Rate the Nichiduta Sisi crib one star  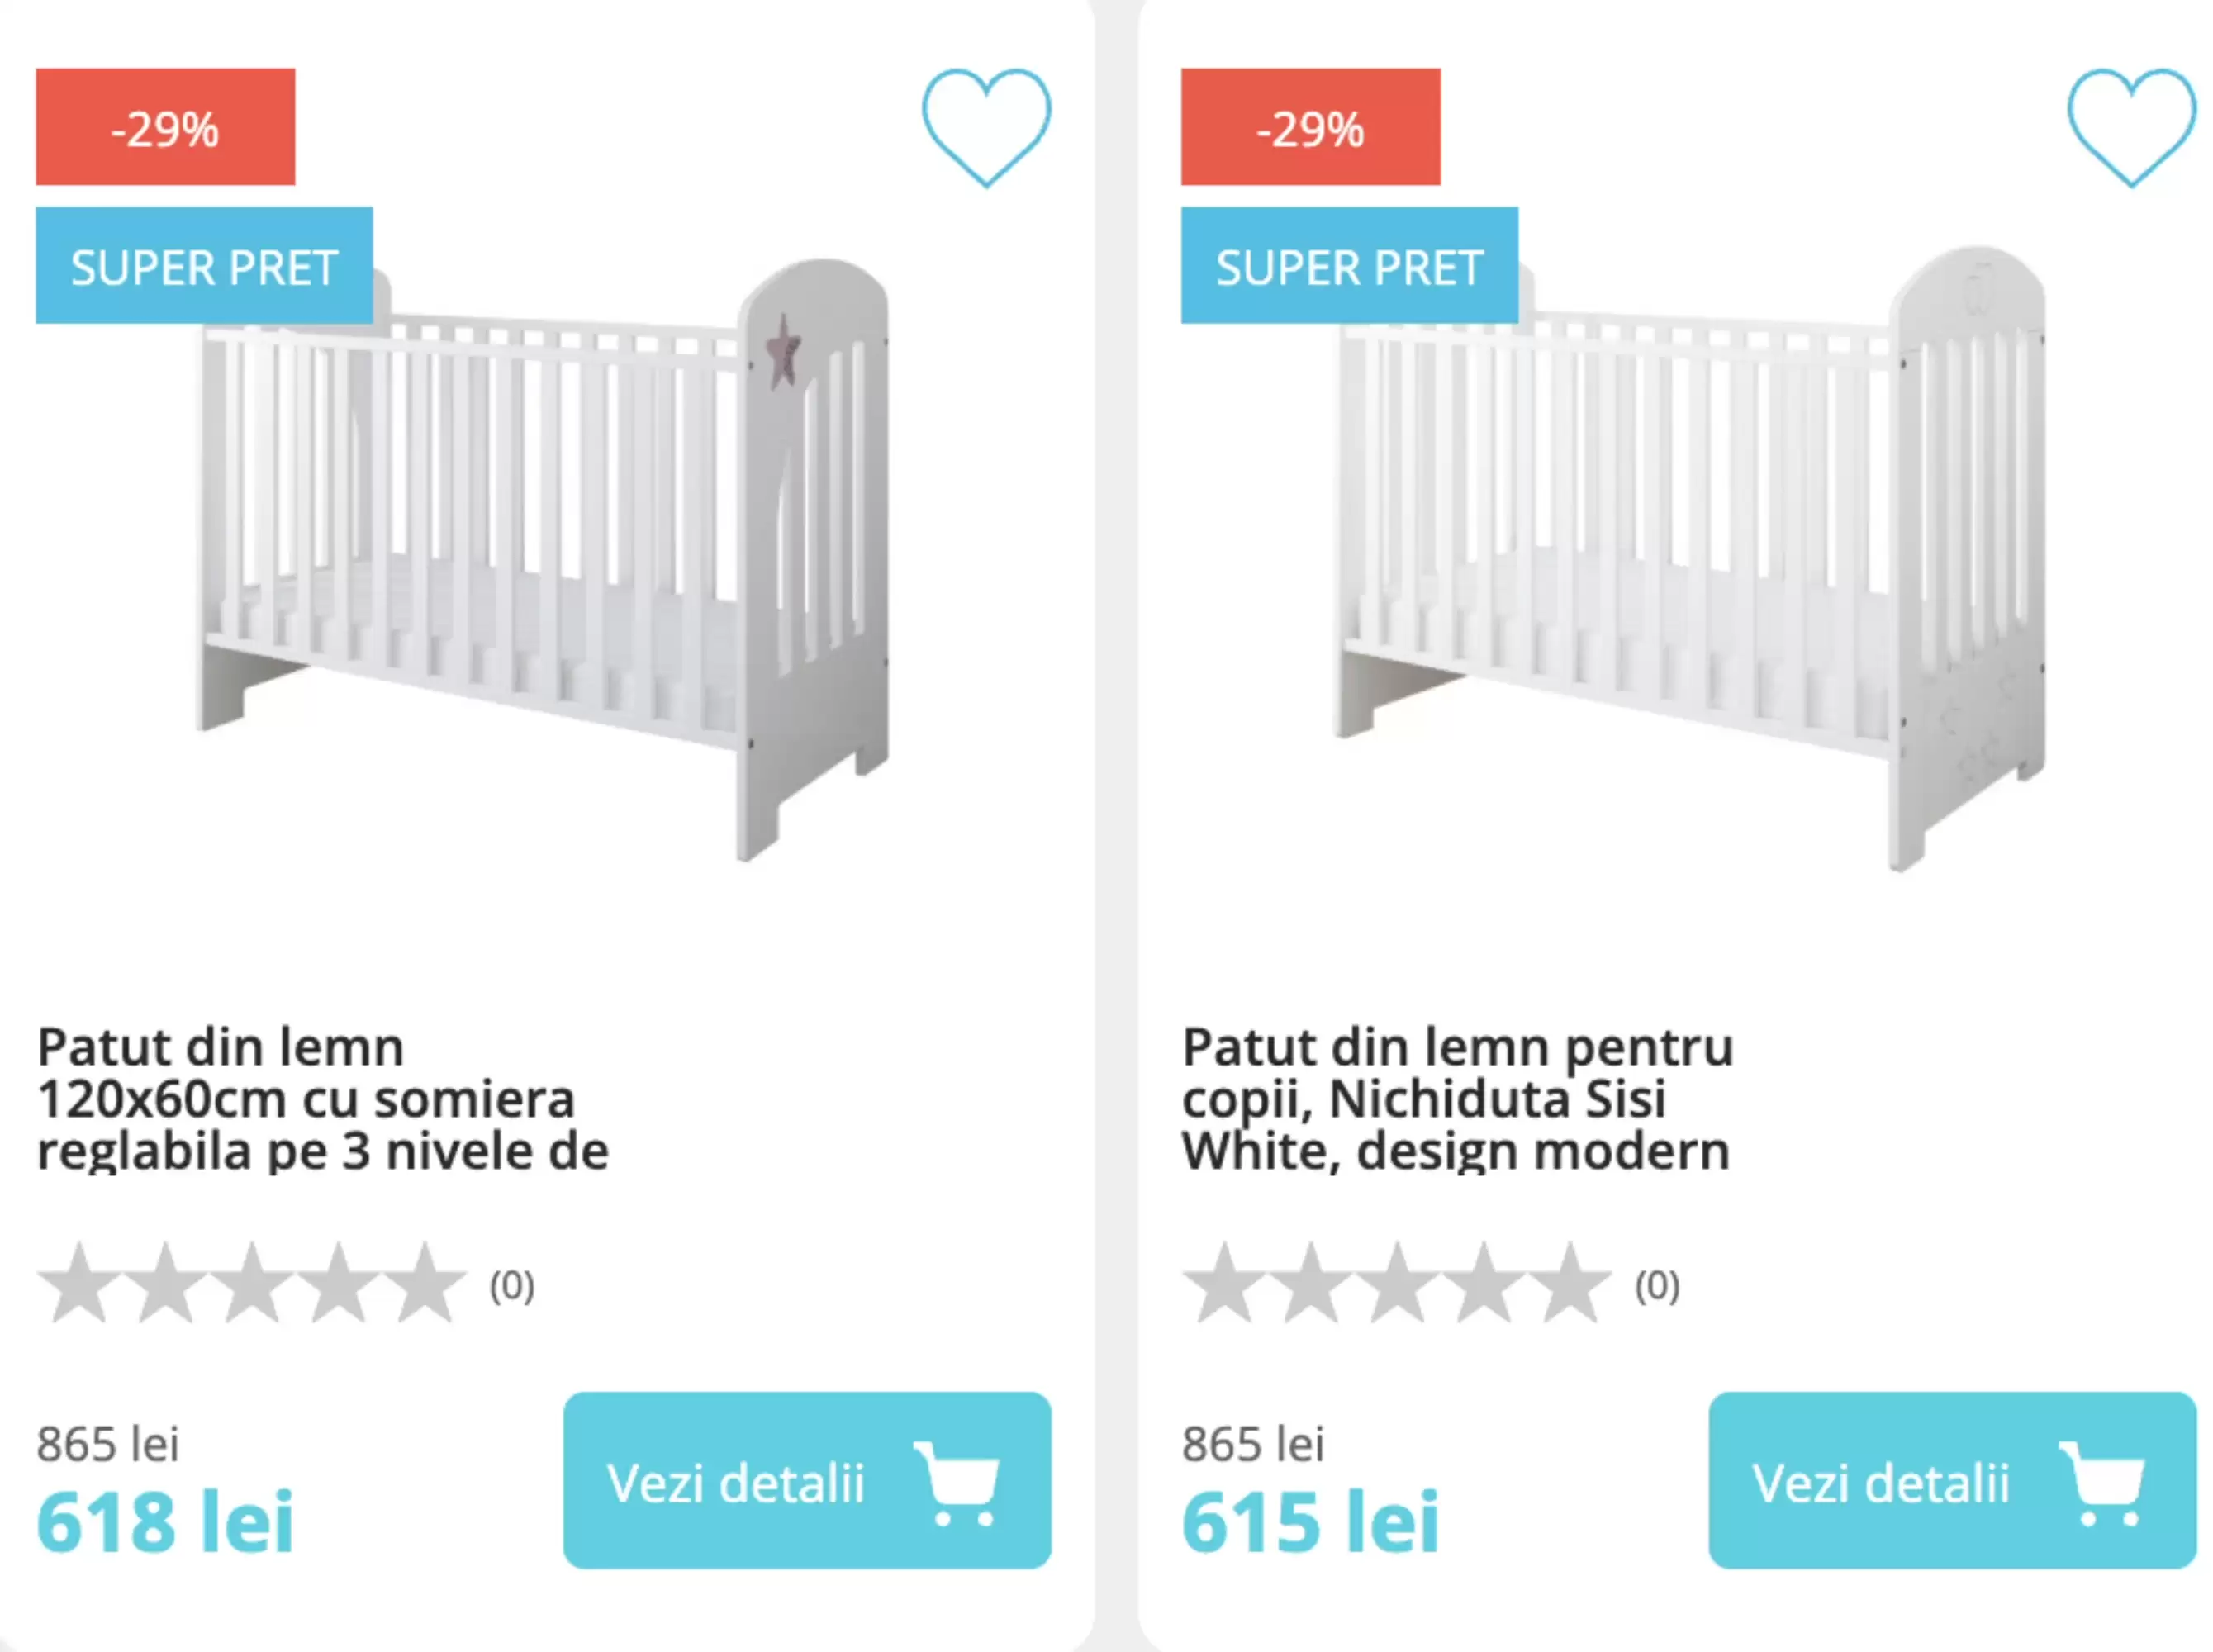tap(1224, 1284)
